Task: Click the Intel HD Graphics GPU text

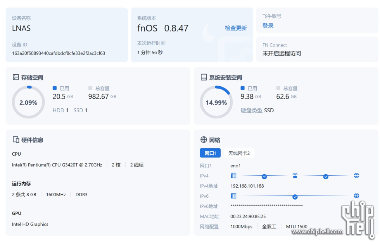Action: tap(30, 224)
